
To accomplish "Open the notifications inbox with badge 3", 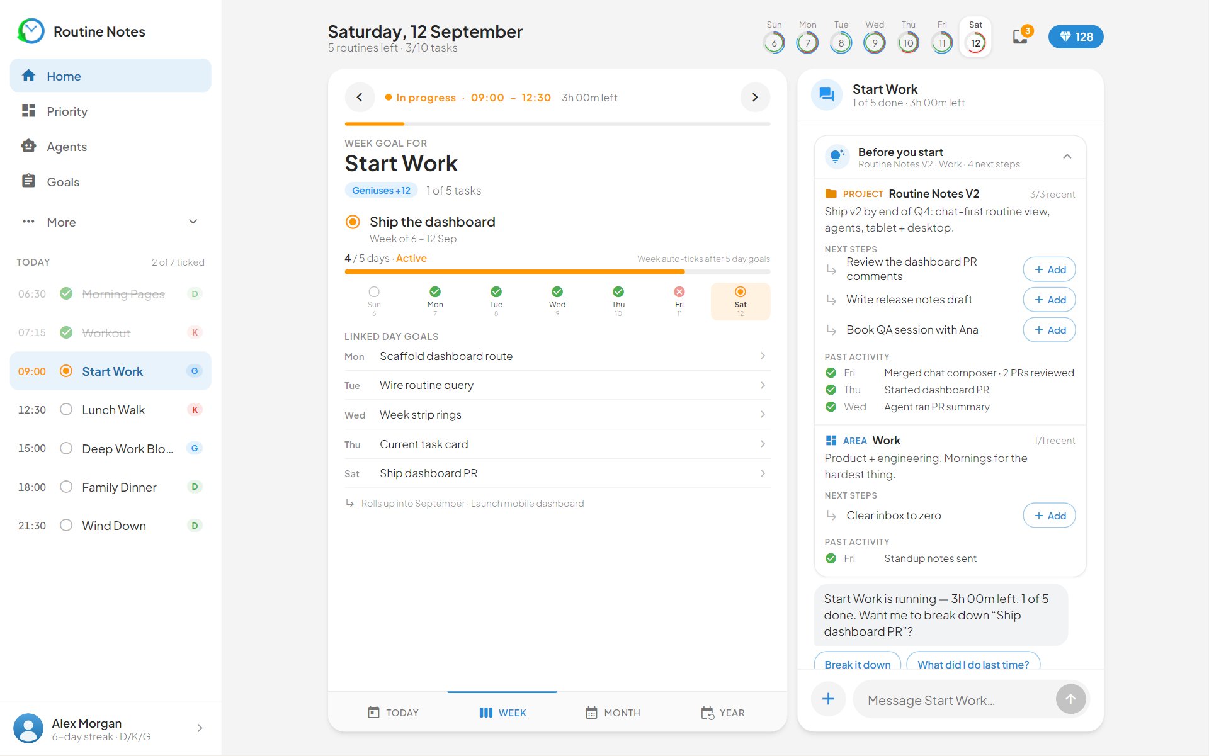I will (x=1021, y=36).
